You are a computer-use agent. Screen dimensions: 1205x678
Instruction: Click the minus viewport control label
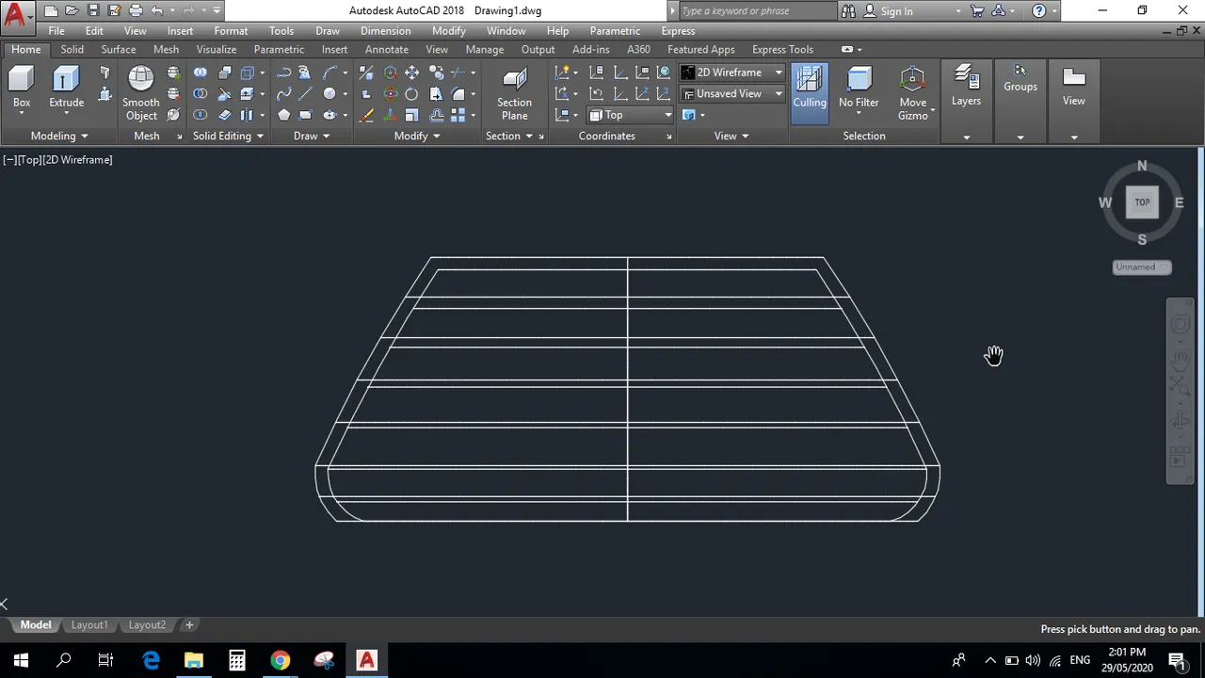coord(8,160)
